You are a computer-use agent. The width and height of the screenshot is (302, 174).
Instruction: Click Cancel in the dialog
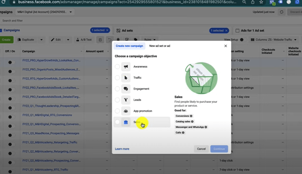pyautogui.click(x=201, y=149)
